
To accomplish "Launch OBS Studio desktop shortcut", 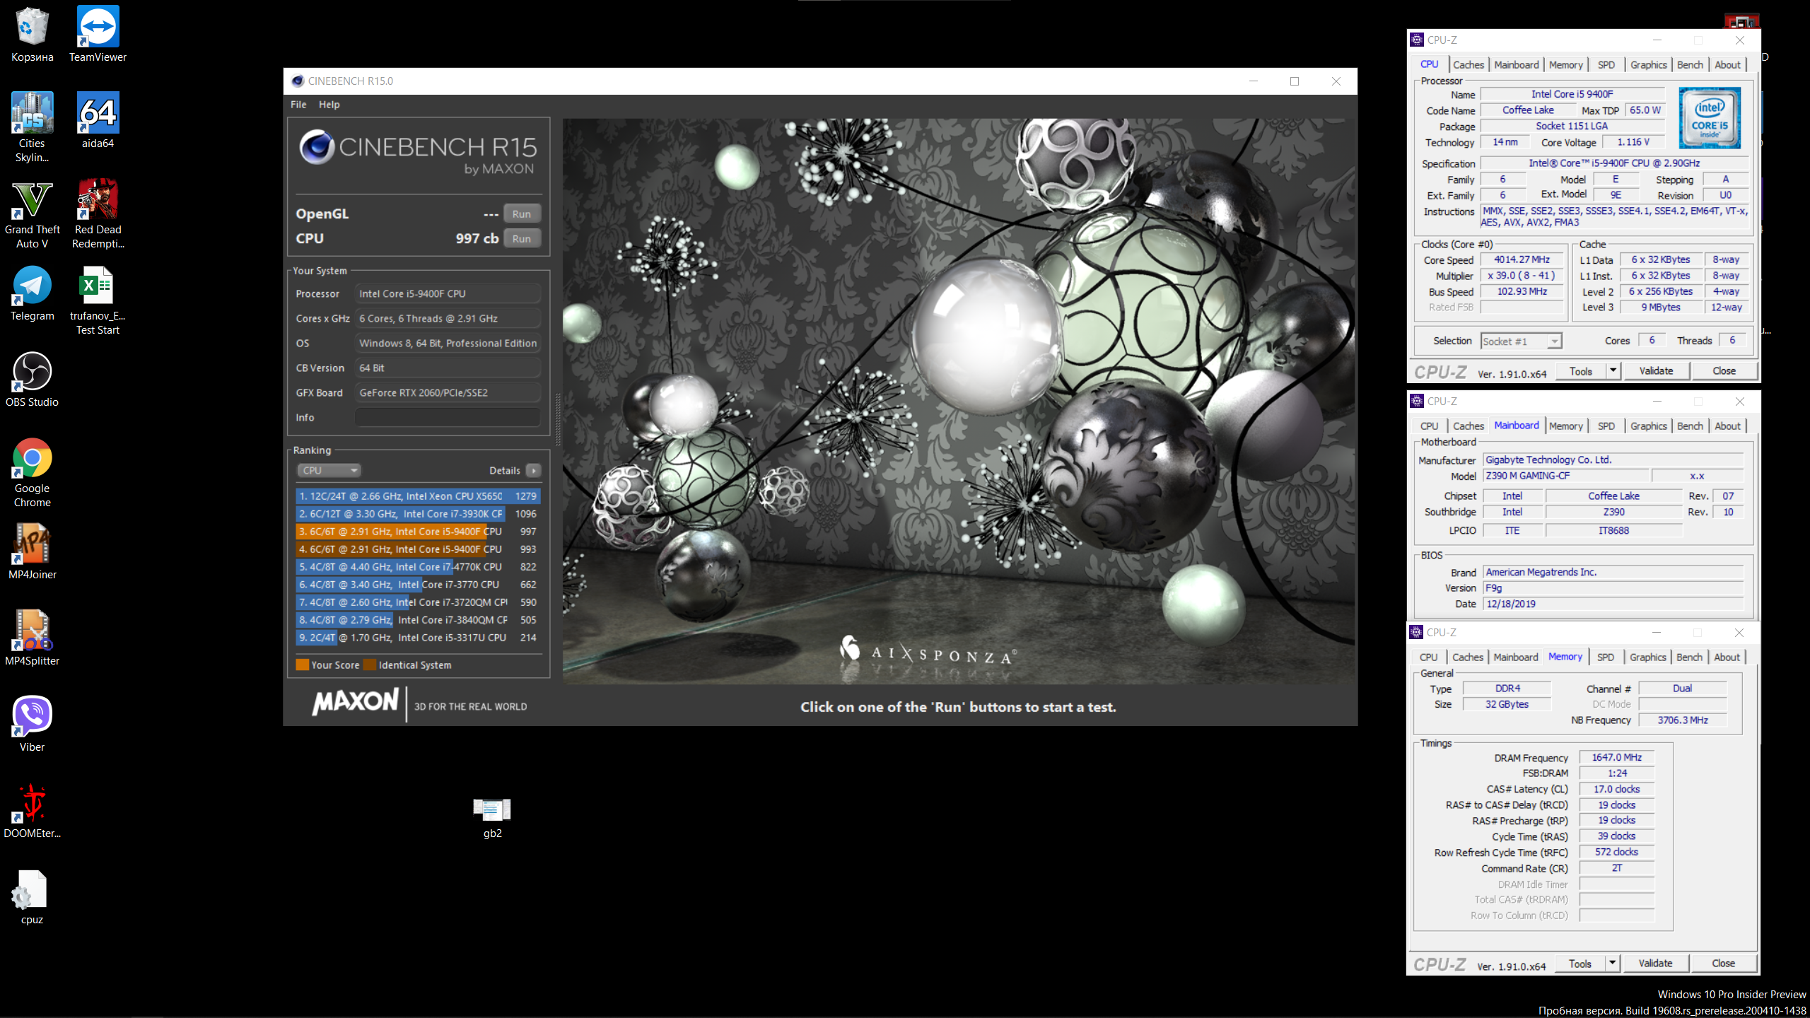I will pyautogui.click(x=32, y=380).
